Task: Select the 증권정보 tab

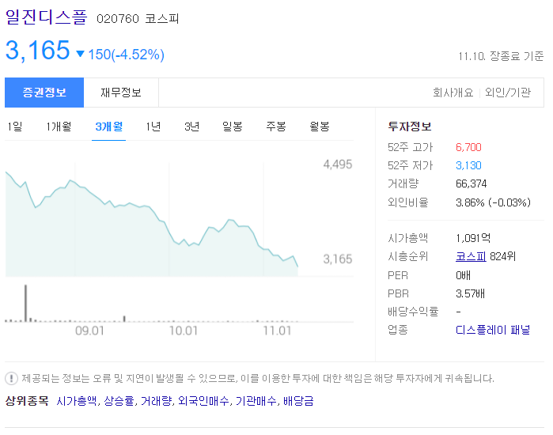Action: [x=44, y=93]
